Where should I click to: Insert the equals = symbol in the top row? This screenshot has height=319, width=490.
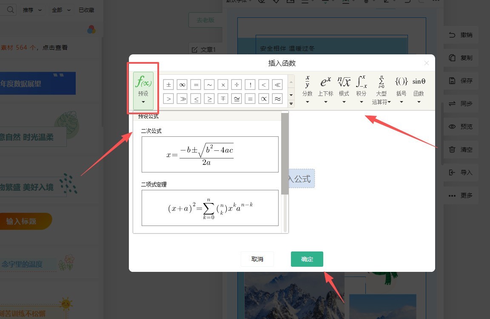196,85
